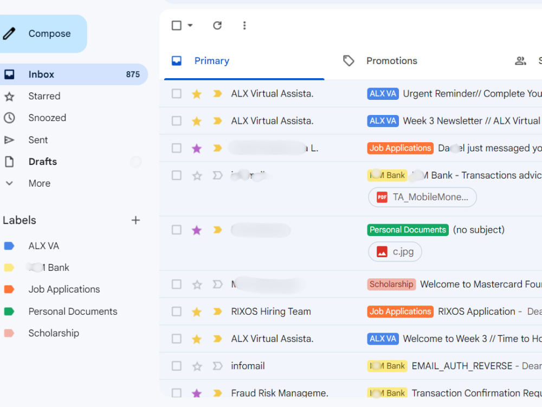
Task: Open the Job Applications label in sidebar
Action: pyautogui.click(x=64, y=289)
